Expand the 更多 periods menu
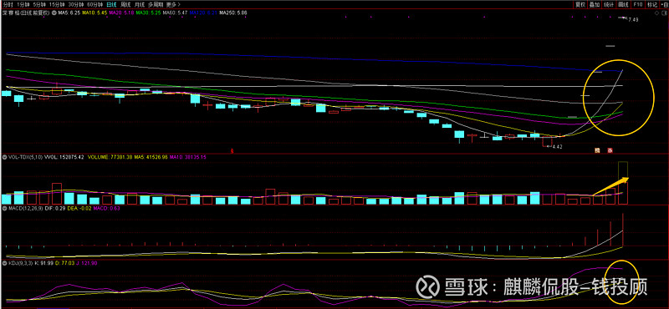The image size is (669, 309). coord(171,4)
